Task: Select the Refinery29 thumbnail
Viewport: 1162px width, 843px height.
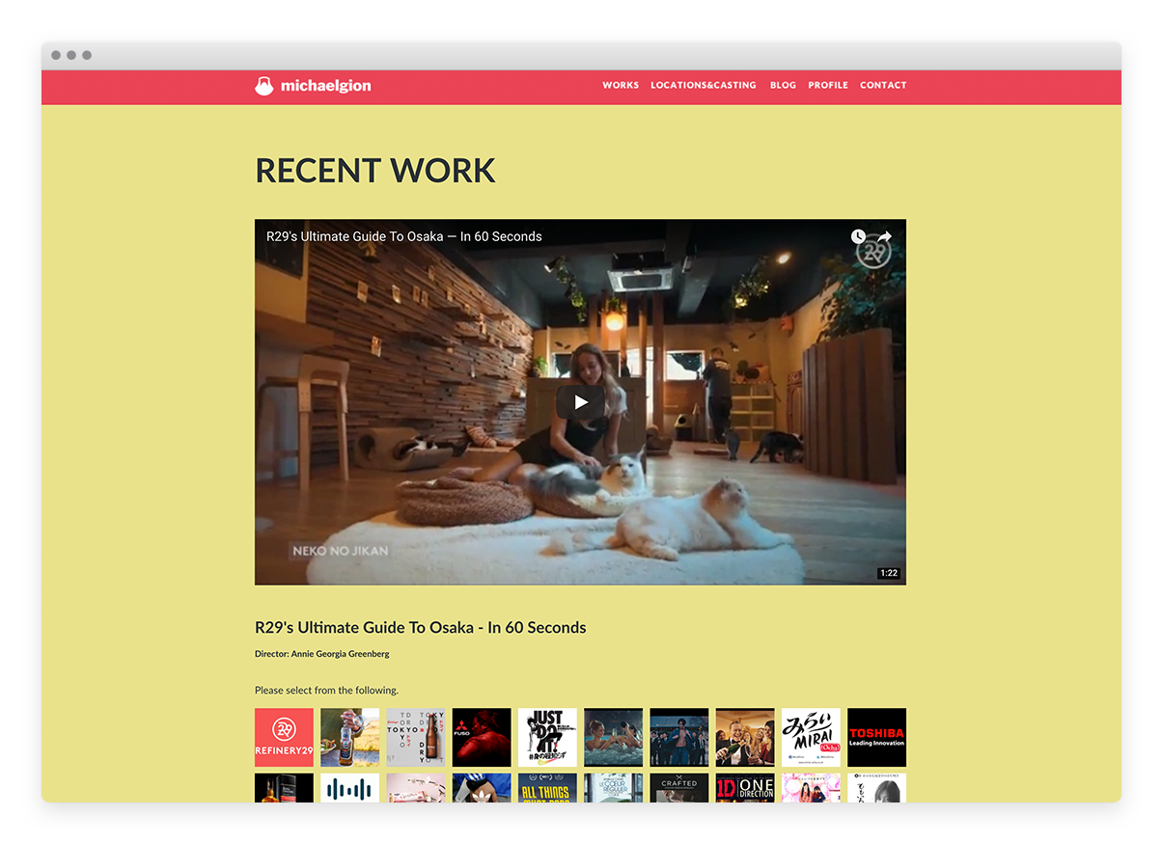Action: coord(284,737)
